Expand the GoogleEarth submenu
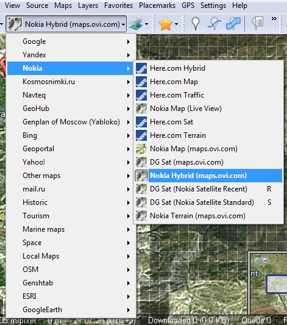287x325 pixels. pyautogui.click(x=72, y=310)
